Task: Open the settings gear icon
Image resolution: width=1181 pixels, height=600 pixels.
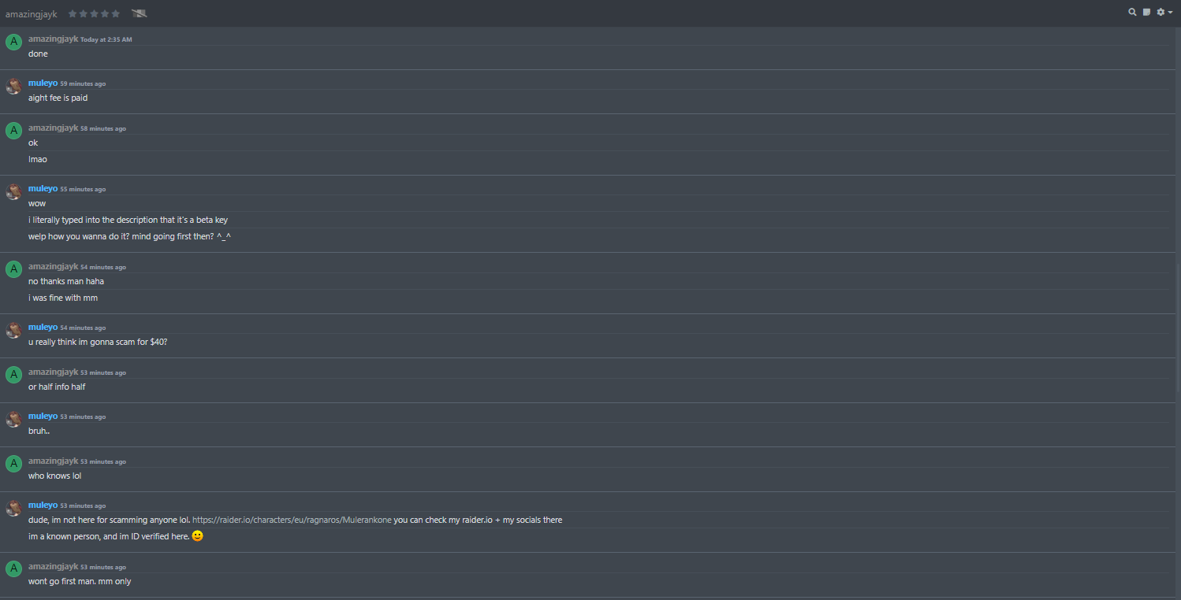Action: point(1161,12)
